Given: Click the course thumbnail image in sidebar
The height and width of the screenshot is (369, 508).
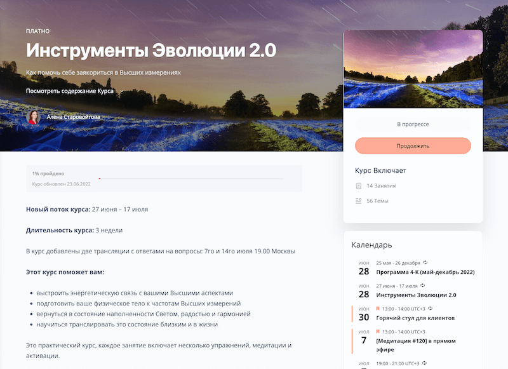Looking at the screenshot, I should coord(413,69).
